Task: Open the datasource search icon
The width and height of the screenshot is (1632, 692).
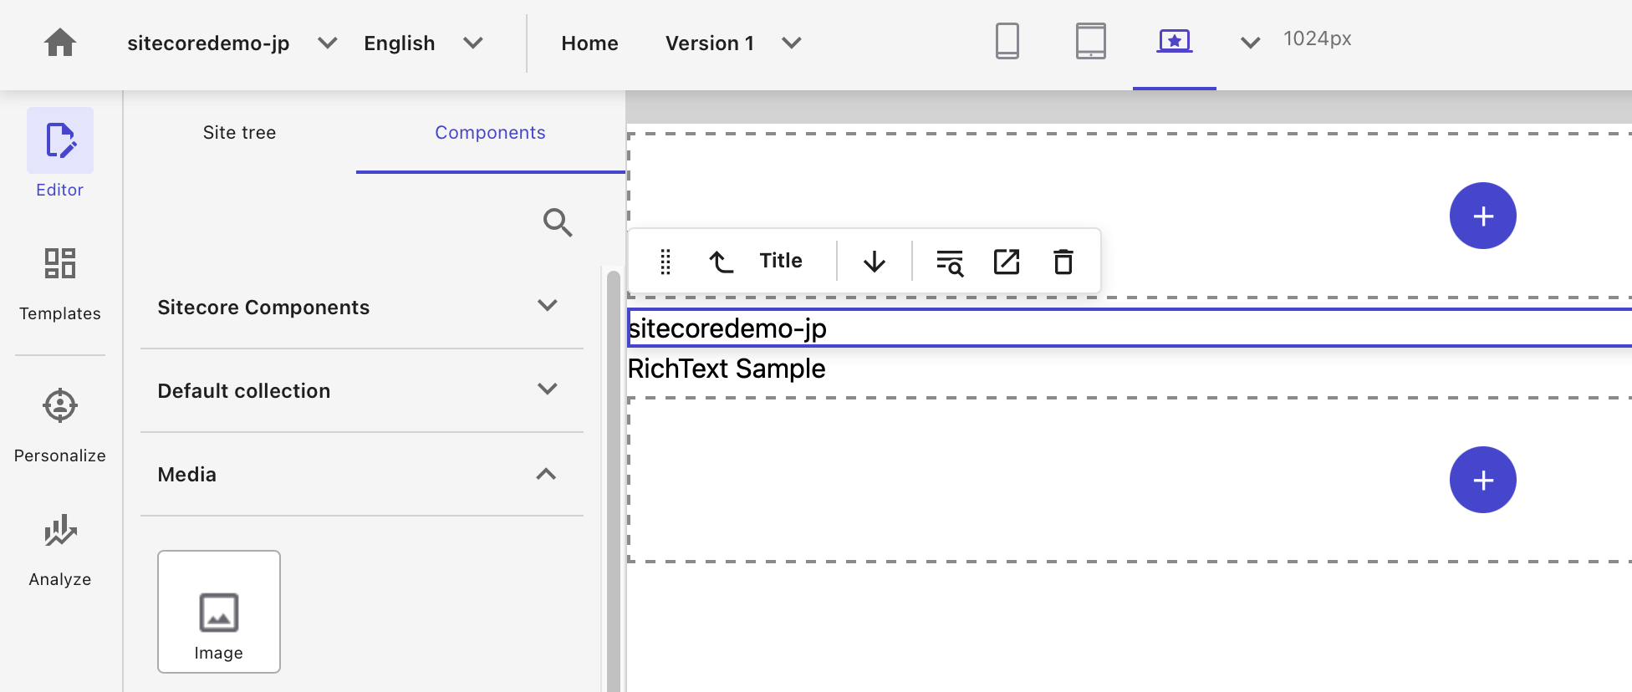Action: (950, 262)
